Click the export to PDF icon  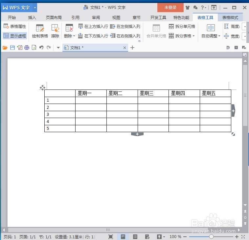(x=20, y=48)
